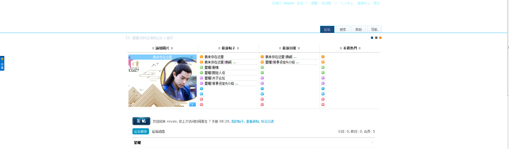The width and height of the screenshot is (509, 149).
Task: Click the 首页 breadcrumb link
Action: pyautogui.click(x=170, y=38)
